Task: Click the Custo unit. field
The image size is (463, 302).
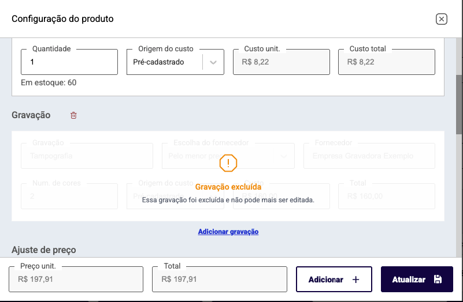Action: click(281, 62)
